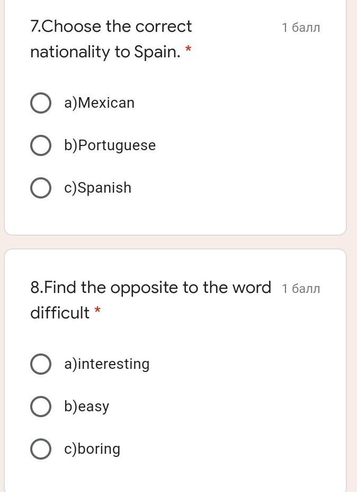This screenshot has height=492, width=357.
Task: Click the "b)Portuguese" option label
Action: pos(110,145)
